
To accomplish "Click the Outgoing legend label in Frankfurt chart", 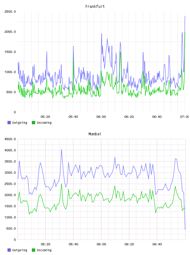I will [x=19, y=123].
